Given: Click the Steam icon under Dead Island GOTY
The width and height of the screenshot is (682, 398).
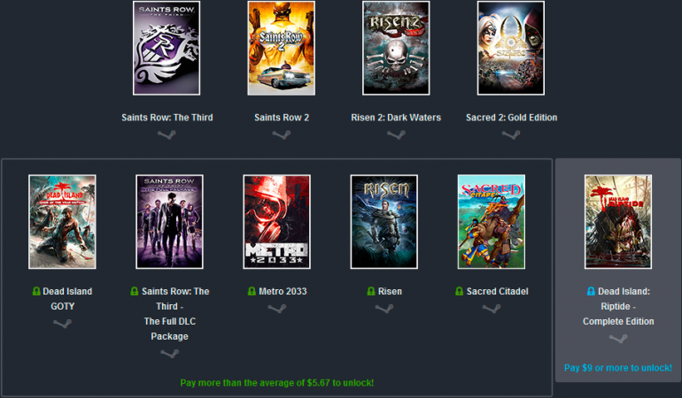Looking at the screenshot, I should tap(62, 324).
